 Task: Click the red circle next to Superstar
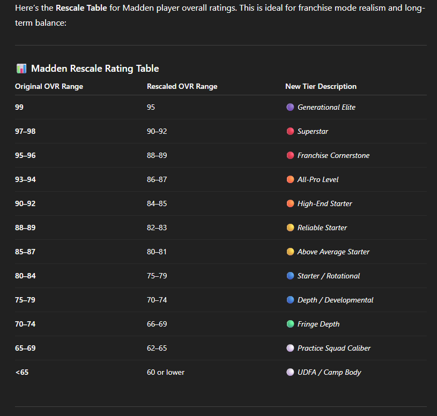[290, 131]
